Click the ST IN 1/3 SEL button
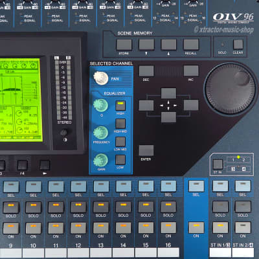Screen dimensions: 259x259 pyautogui.click(x=220, y=186)
